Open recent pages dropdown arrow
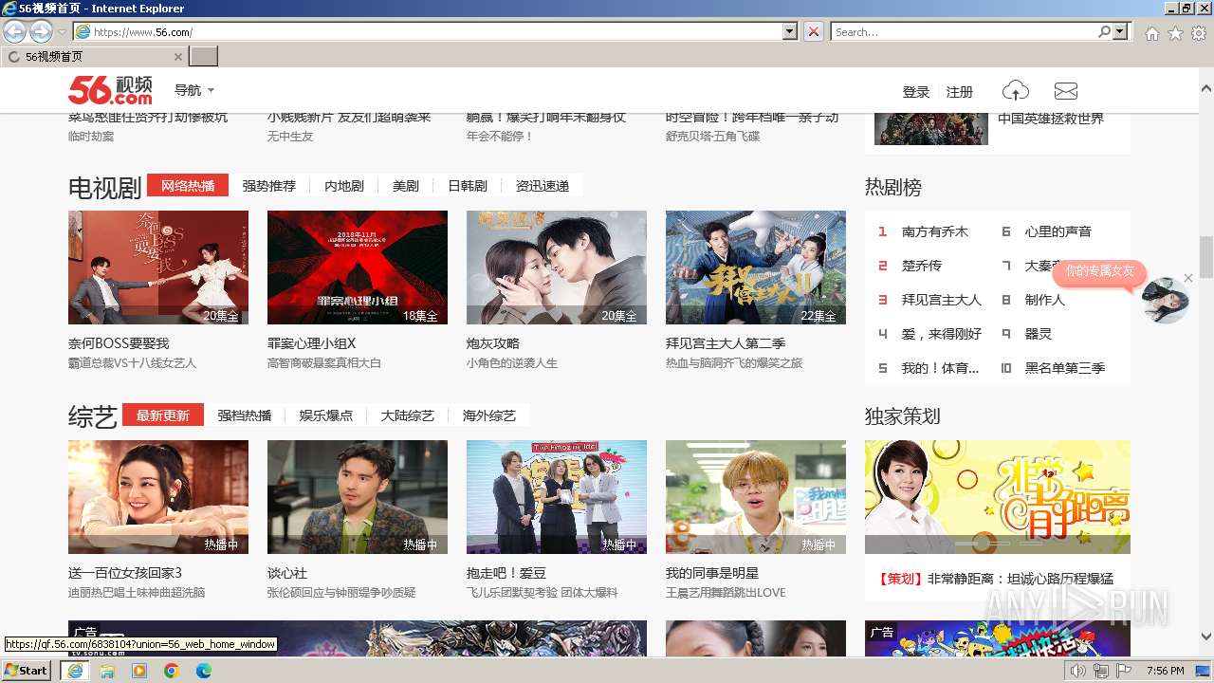The image size is (1214, 683). 63,32
